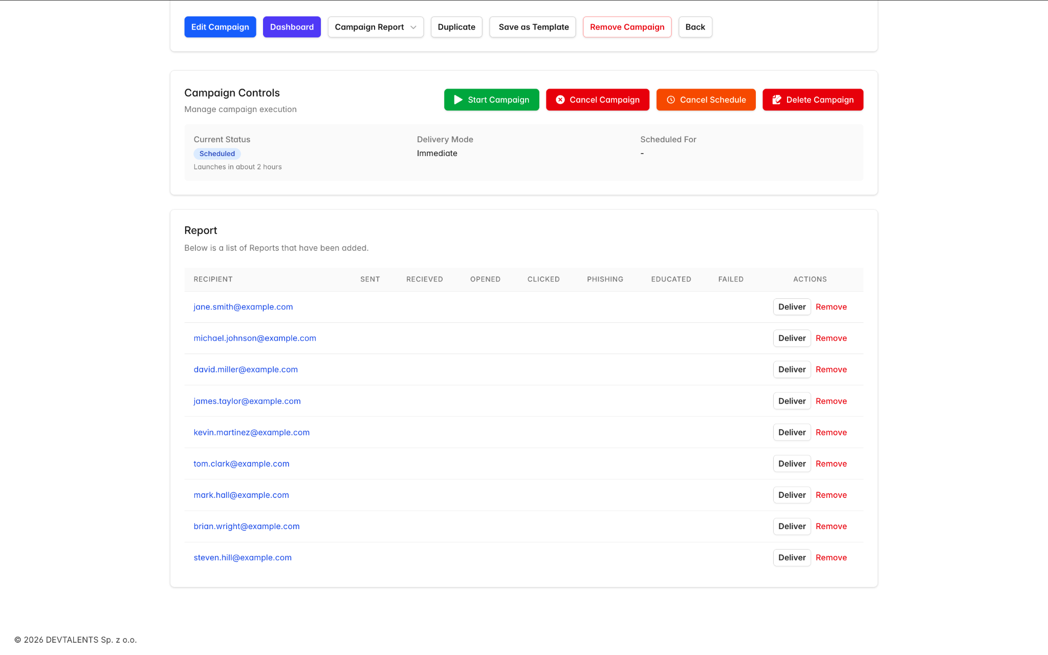Deliver to steven.hill@example.com
The height and width of the screenshot is (655, 1048).
click(792, 558)
